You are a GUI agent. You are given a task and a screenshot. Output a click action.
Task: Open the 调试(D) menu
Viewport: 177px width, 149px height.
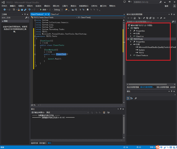47,6
